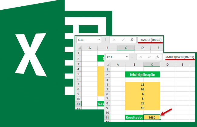Select row 8 header in front window
This screenshot has height=127, width=197.
coord(107,103)
